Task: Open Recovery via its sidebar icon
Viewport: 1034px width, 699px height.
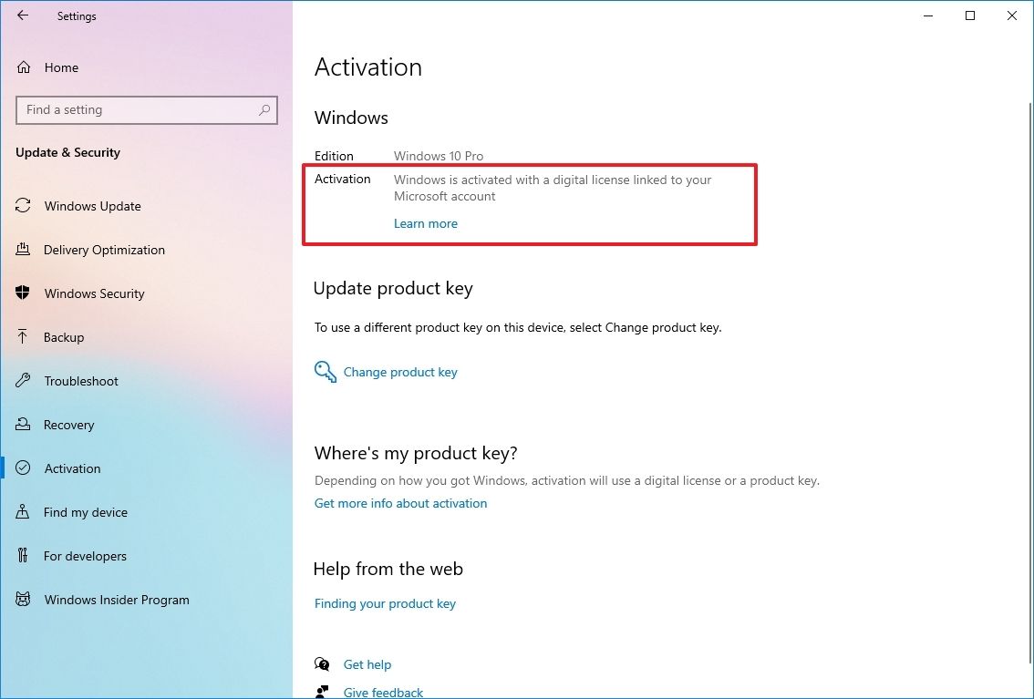Action: 23,425
